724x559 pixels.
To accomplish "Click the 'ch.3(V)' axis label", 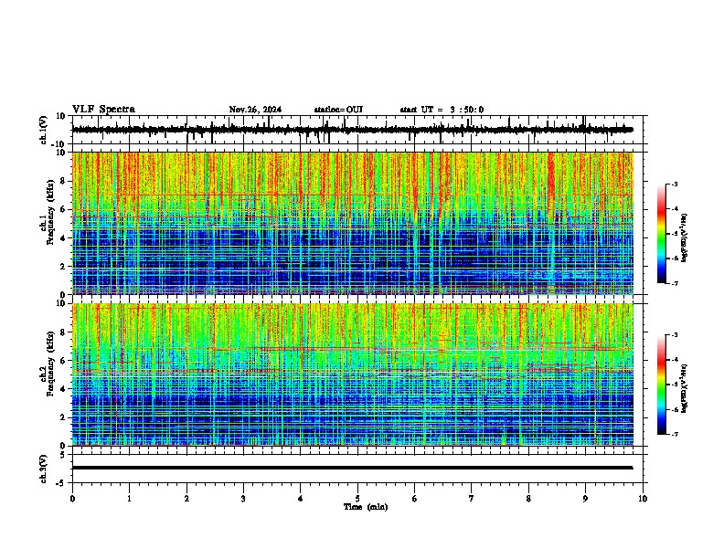I will tap(44, 469).
